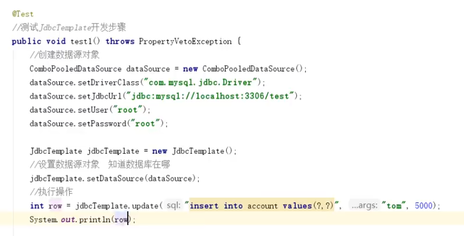This screenshot has height=236, width=464.
Task: Click the "tom" string argument
Action: coord(394,206)
